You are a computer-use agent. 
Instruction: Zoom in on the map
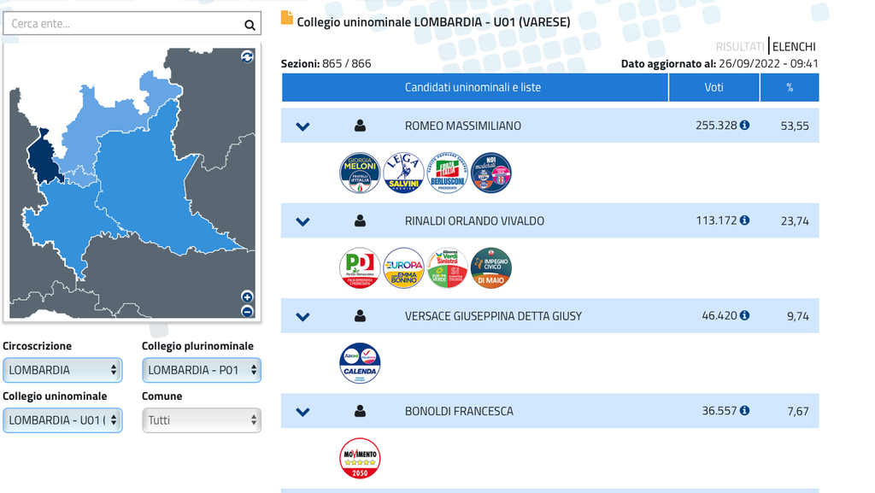click(x=247, y=296)
